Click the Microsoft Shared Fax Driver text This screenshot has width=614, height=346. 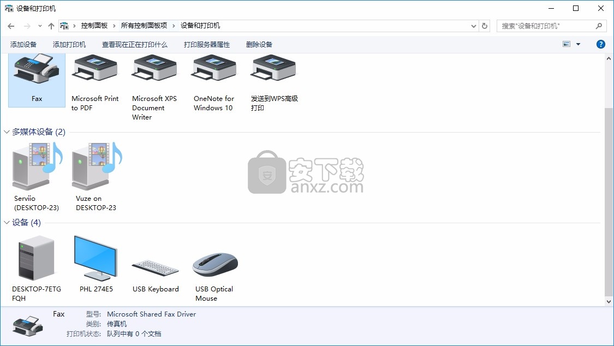[151, 314]
